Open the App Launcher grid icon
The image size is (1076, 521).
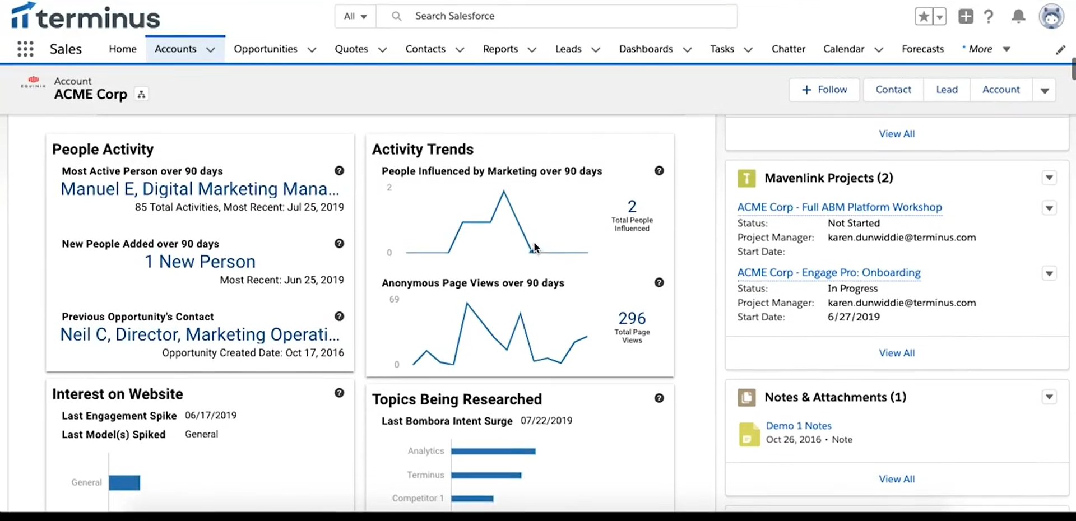point(25,49)
